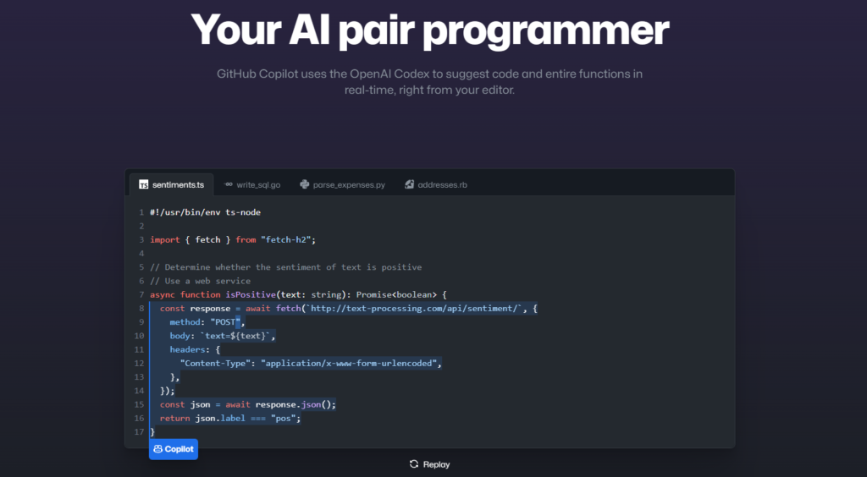
Task: Click the circular Replay arrow icon
Action: pos(413,464)
